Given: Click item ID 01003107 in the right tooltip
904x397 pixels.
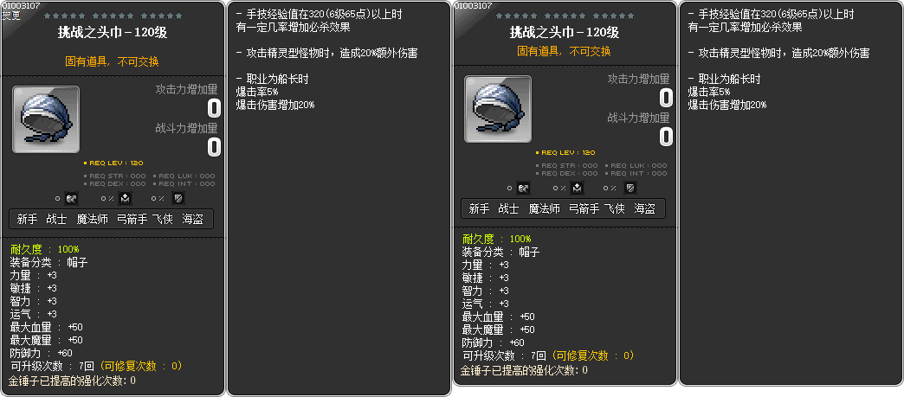Looking at the screenshot, I should pyautogui.click(x=473, y=6).
